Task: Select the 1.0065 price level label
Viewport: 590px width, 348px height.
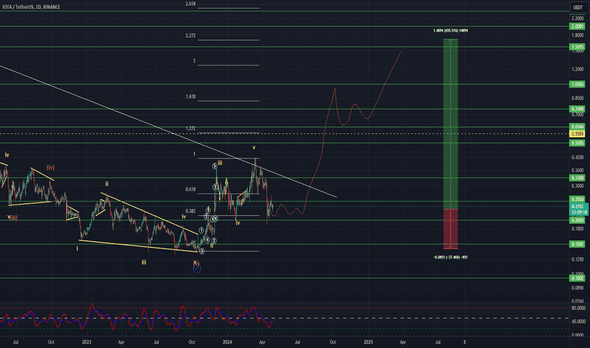Action: pos(577,84)
